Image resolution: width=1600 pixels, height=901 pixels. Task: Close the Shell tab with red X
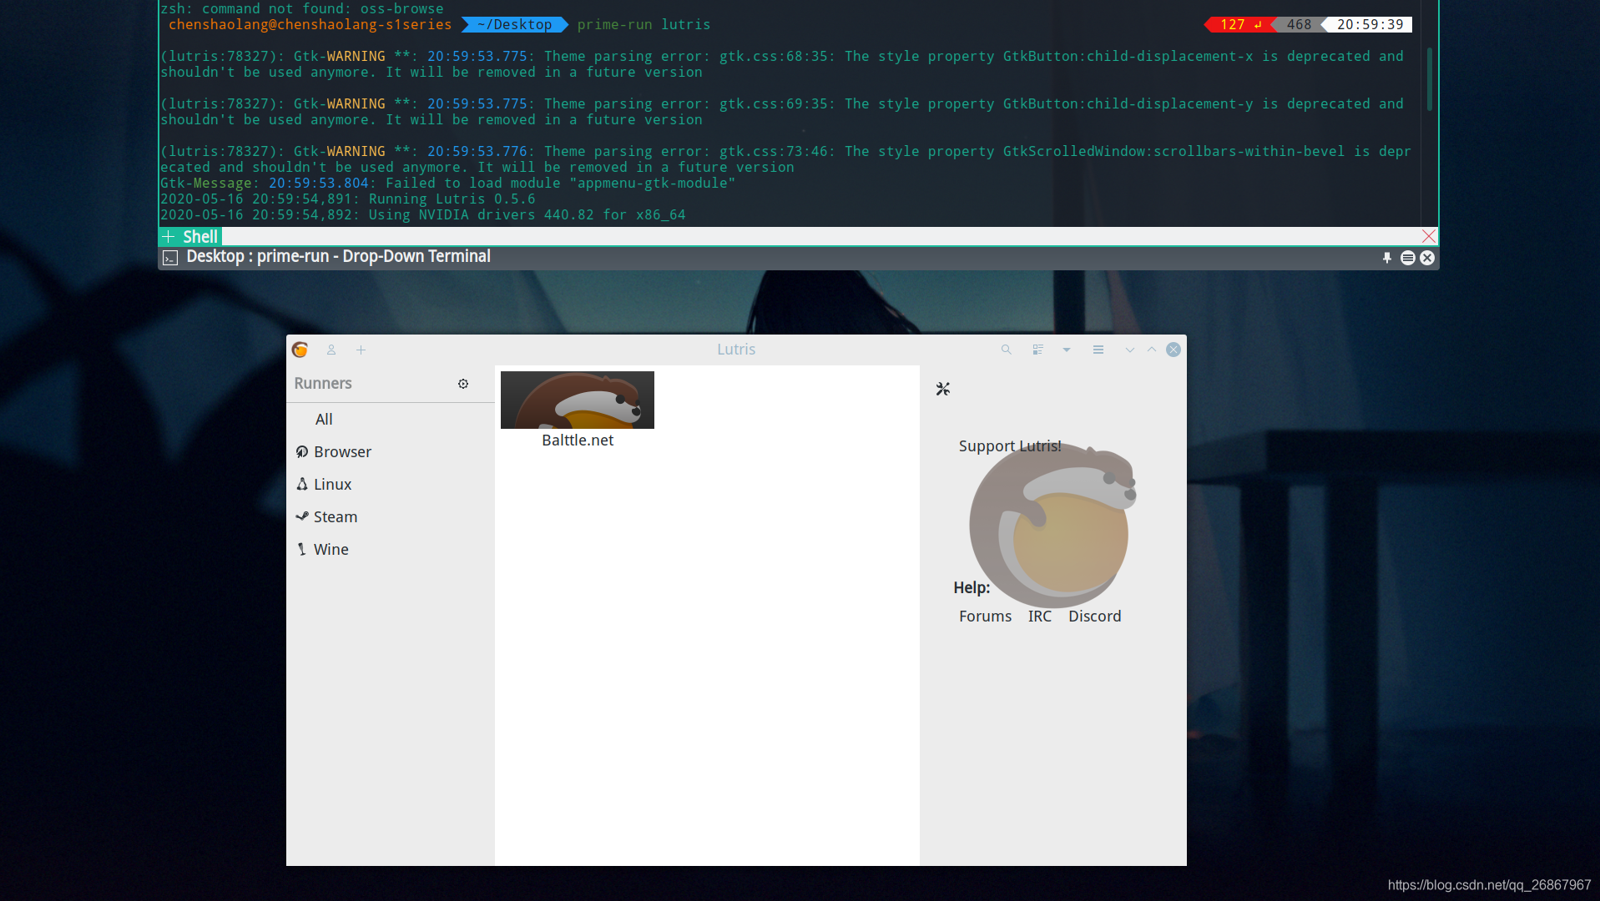point(1429,237)
